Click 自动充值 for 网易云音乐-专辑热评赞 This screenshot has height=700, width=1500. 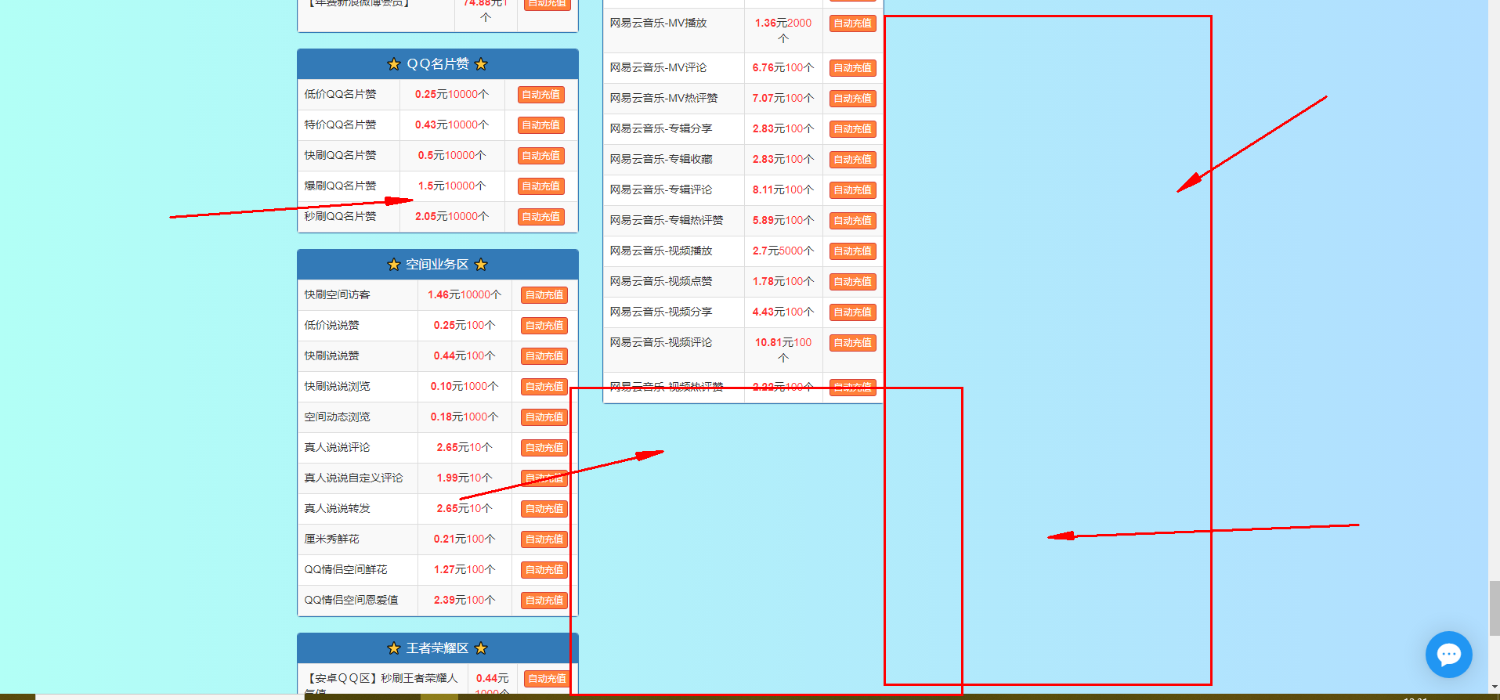click(853, 221)
